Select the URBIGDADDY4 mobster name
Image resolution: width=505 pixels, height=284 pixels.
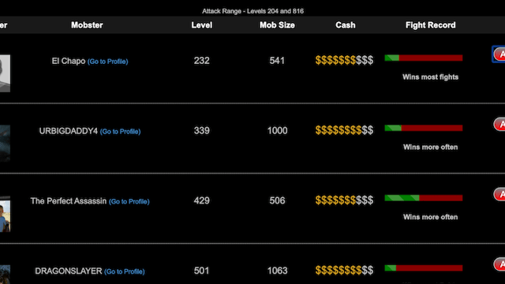[x=69, y=131]
